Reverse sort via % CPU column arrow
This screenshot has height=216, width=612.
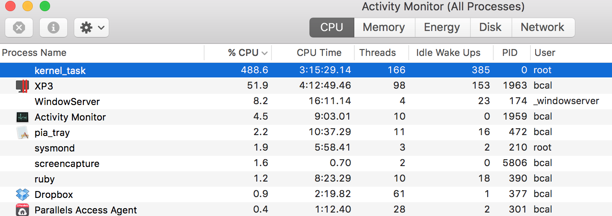tap(265, 53)
